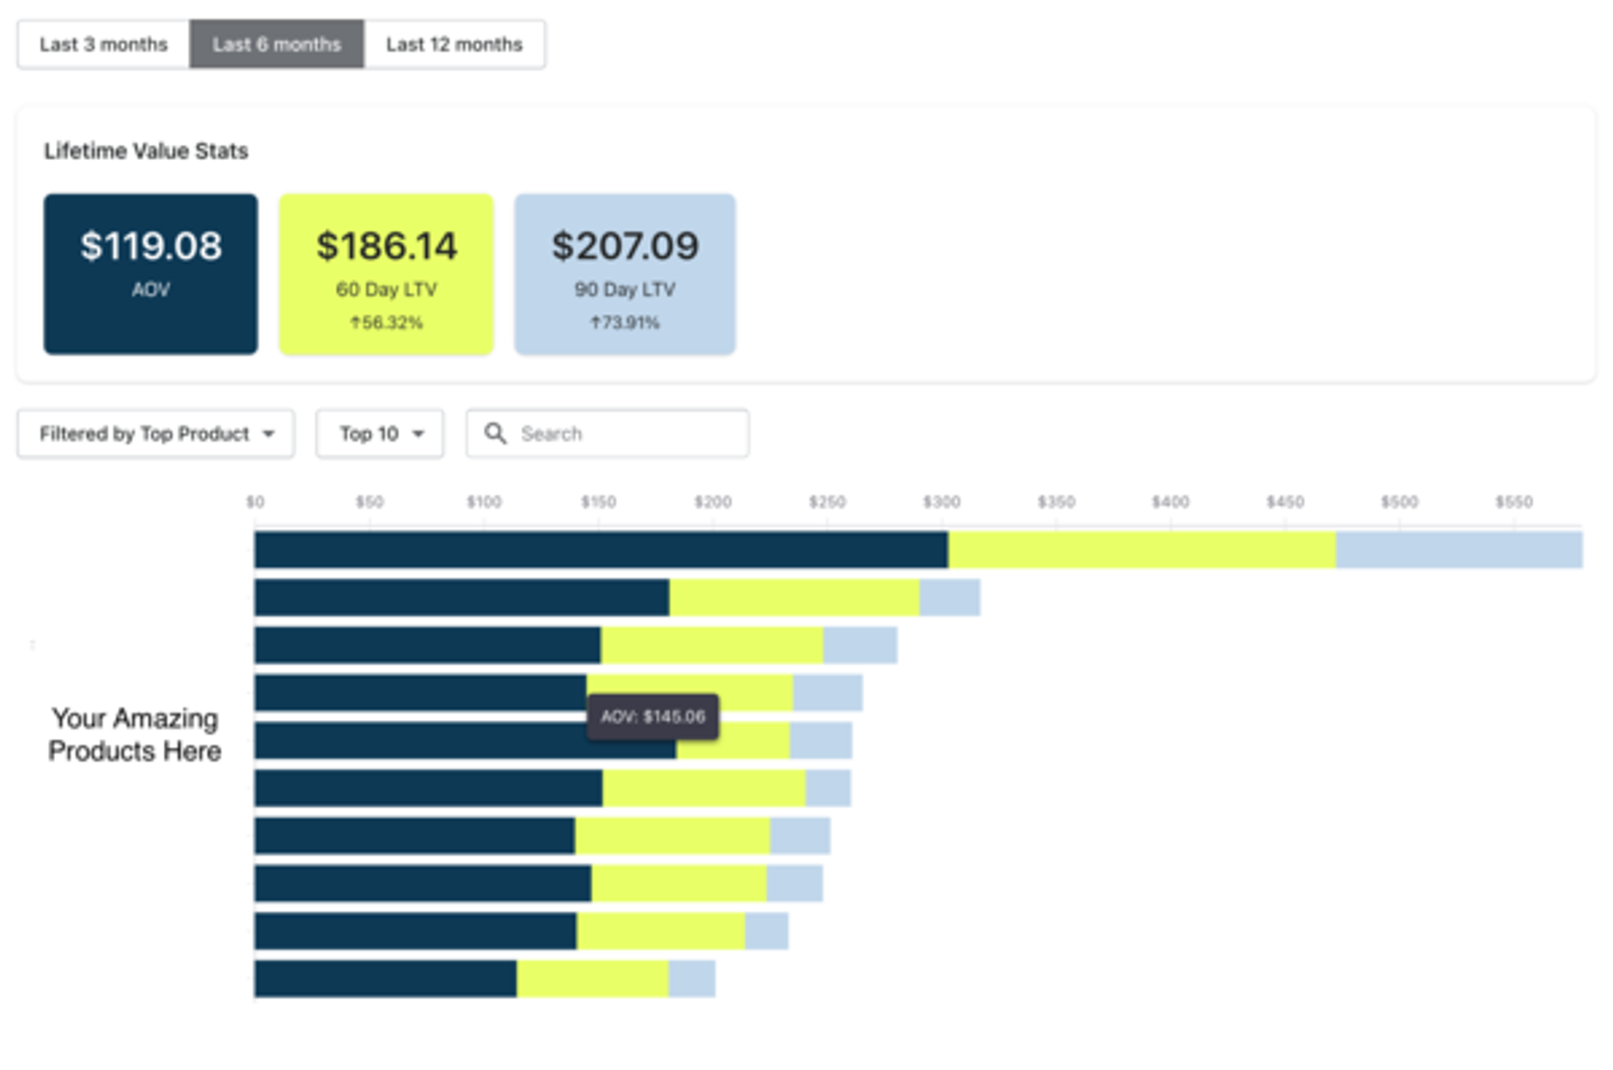
Task: Click the shortest bar's light blue segment
Action: pos(692,979)
